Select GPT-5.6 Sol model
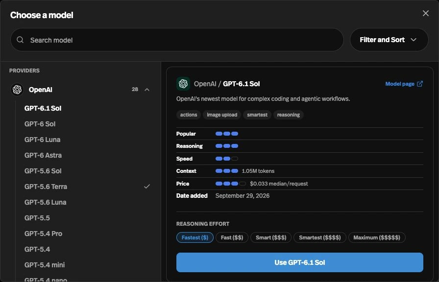439x282 pixels. point(43,171)
